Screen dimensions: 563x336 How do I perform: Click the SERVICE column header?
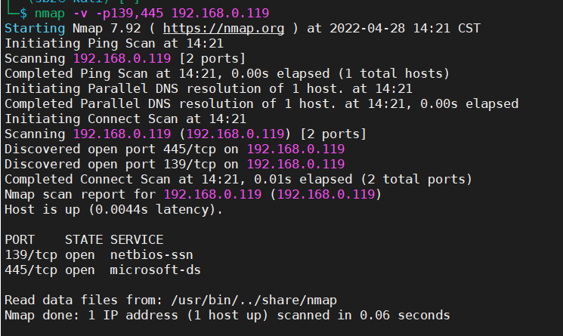tap(137, 239)
